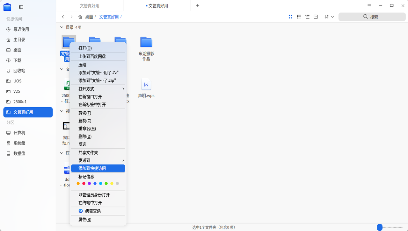Screen dimensions: 408x231
Task: Expand the 发送到 submenu
Action: point(98,160)
